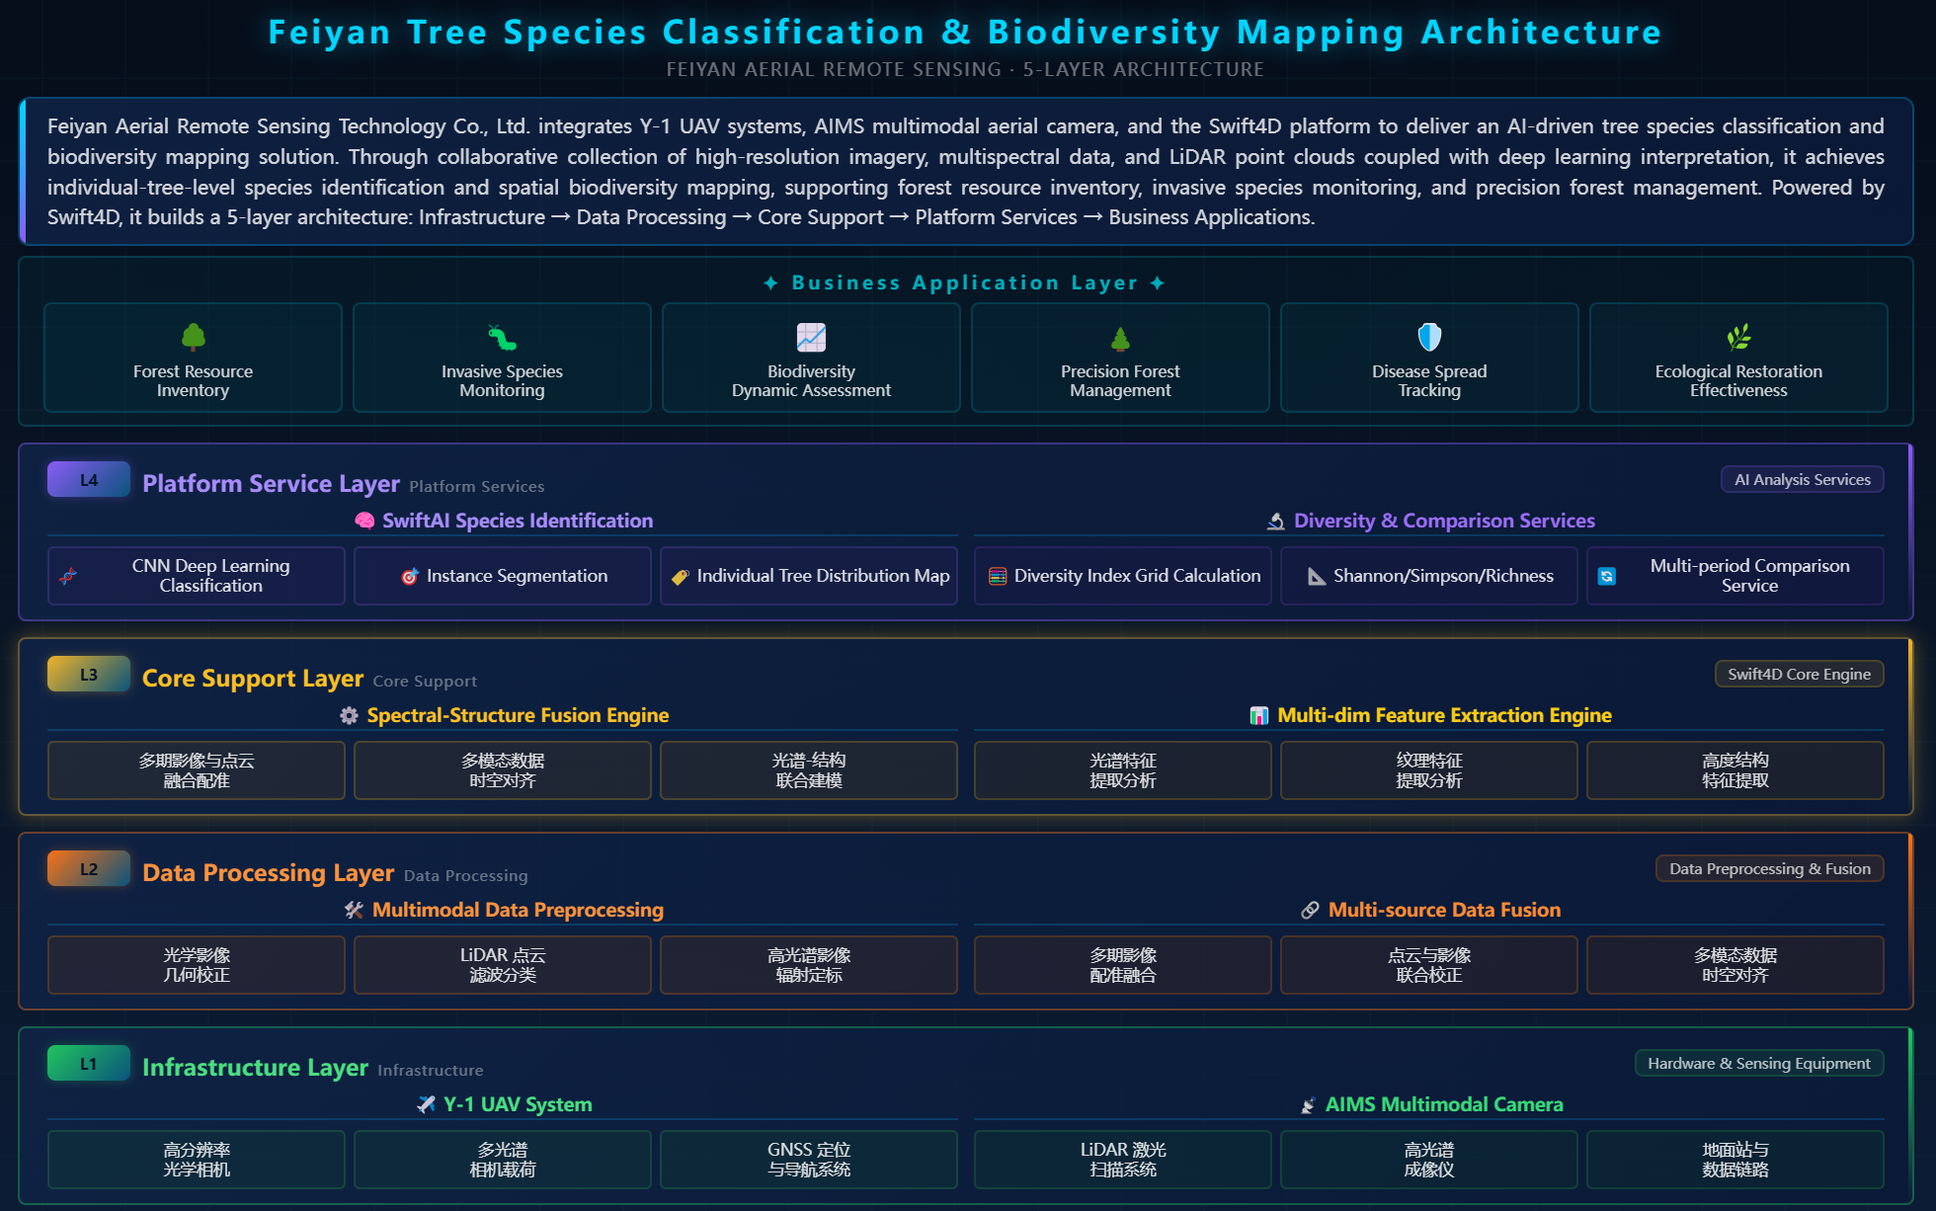Click the satellite icon beside AIMS Multimodal Camera
Image resolution: width=1936 pixels, height=1211 pixels.
pyautogui.click(x=1308, y=1104)
